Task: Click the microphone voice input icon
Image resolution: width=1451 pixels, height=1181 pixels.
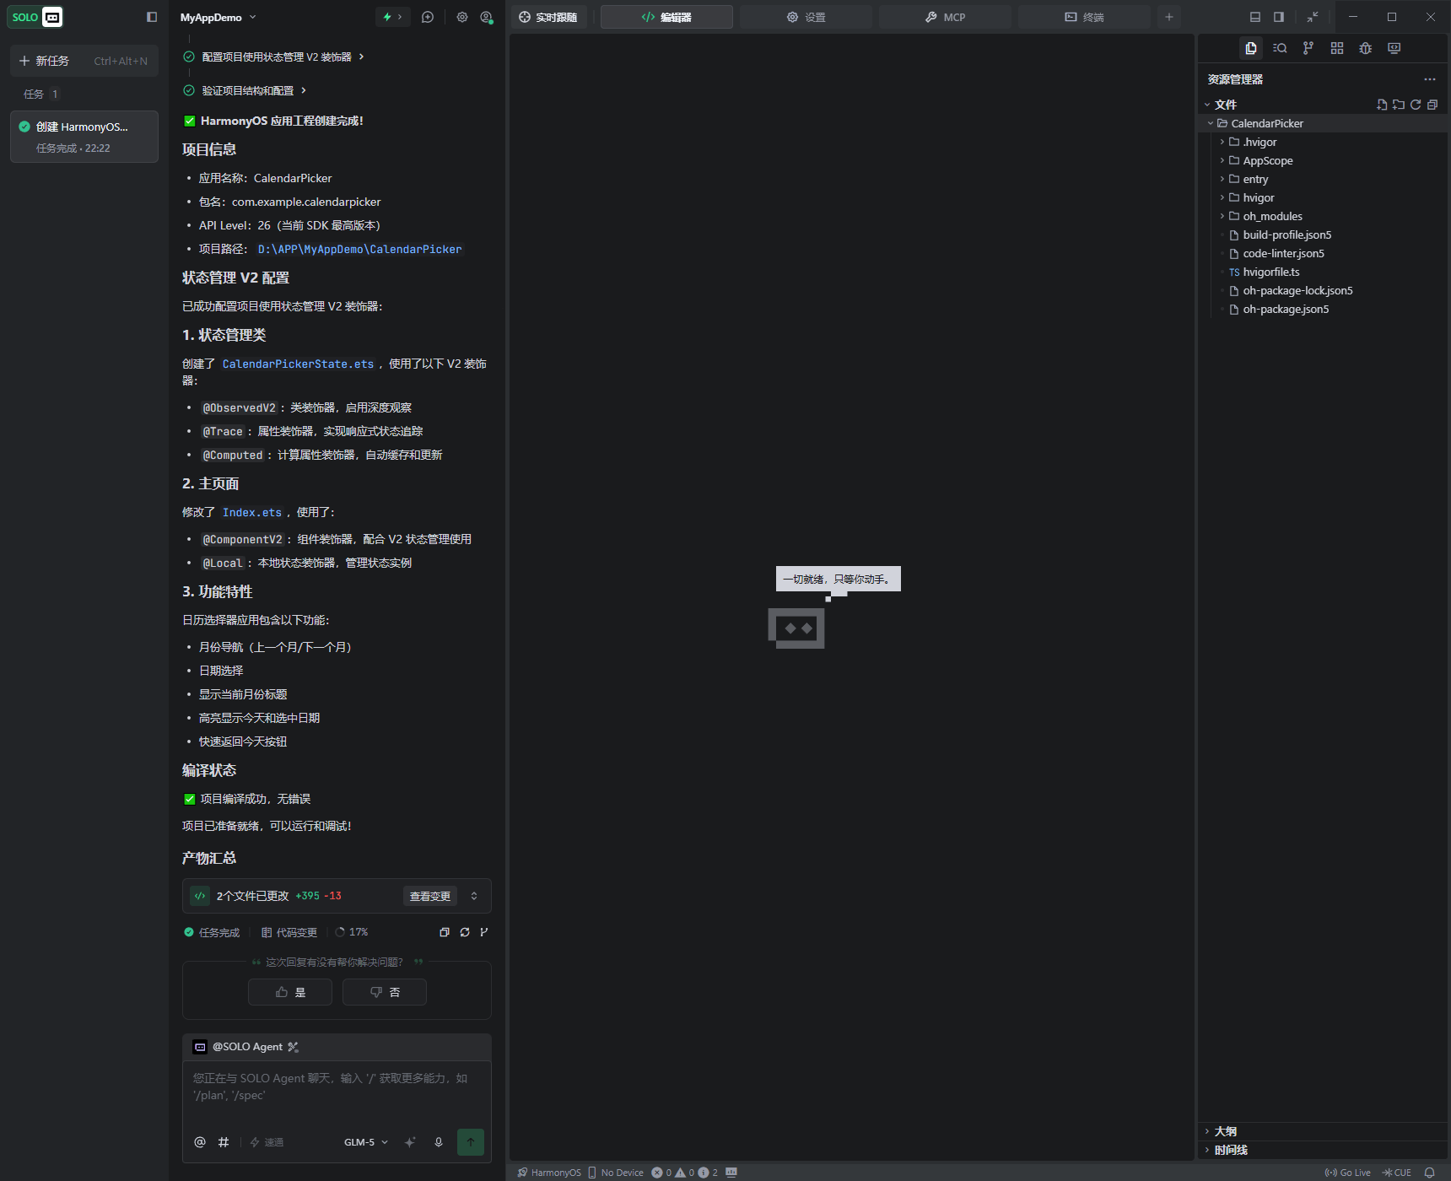Action: click(x=439, y=1142)
